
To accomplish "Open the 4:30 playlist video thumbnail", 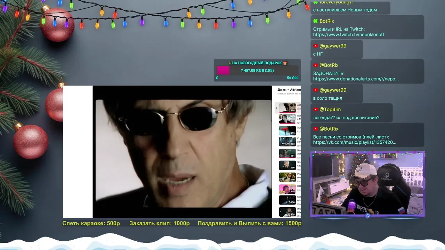I will click(x=287, y=200).
